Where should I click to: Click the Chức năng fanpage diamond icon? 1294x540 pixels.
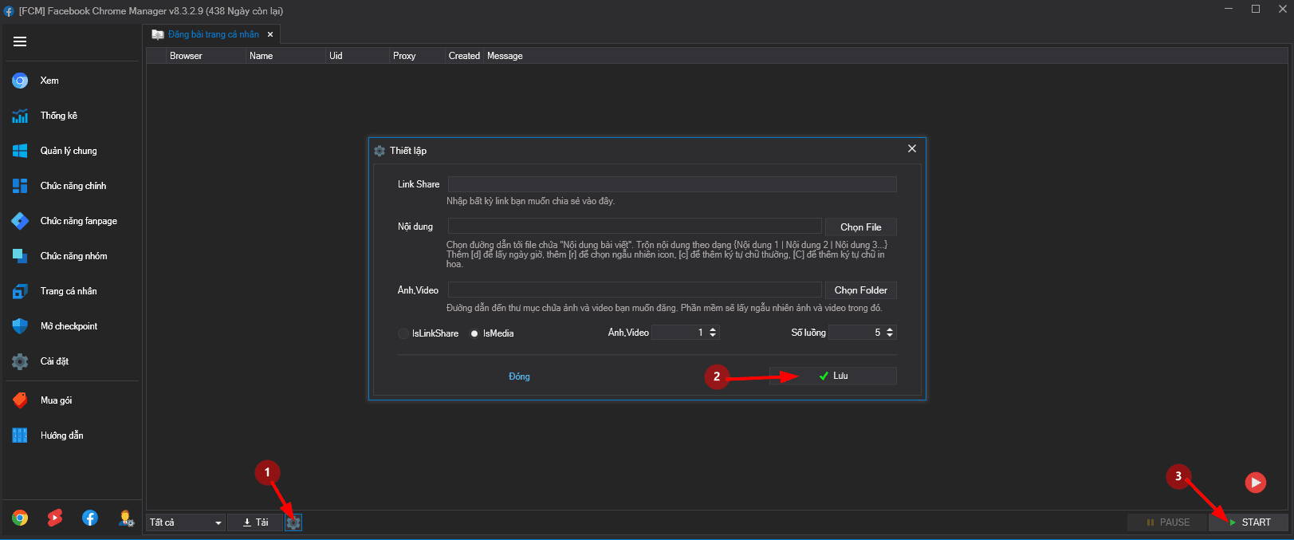point(20,221)
